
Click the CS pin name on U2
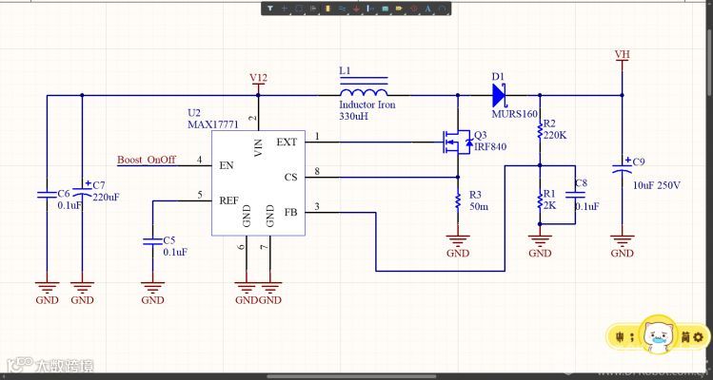click(x=291, y=177)
